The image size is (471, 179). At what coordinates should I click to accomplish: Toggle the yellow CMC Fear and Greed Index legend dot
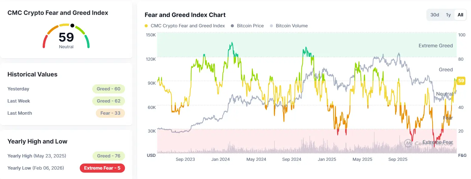coord(146,26)
